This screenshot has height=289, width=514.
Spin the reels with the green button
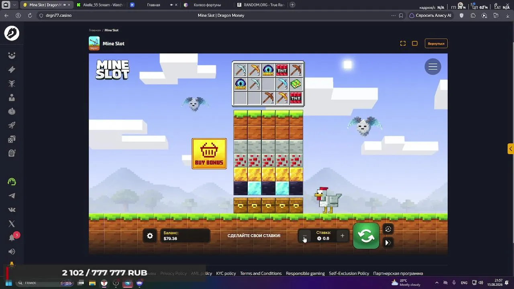[366, 236]
